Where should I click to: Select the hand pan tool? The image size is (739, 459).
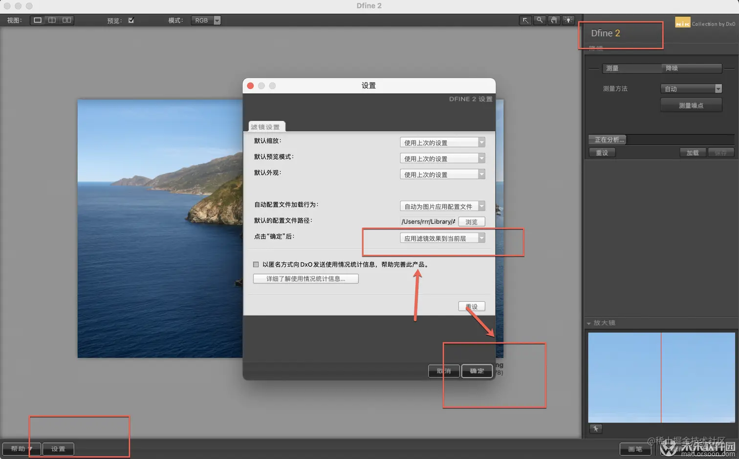point(554,20)
